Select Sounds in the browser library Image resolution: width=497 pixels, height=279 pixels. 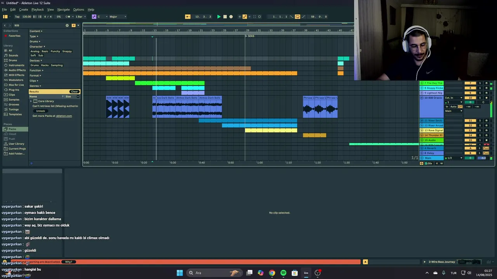coord(13,55)
